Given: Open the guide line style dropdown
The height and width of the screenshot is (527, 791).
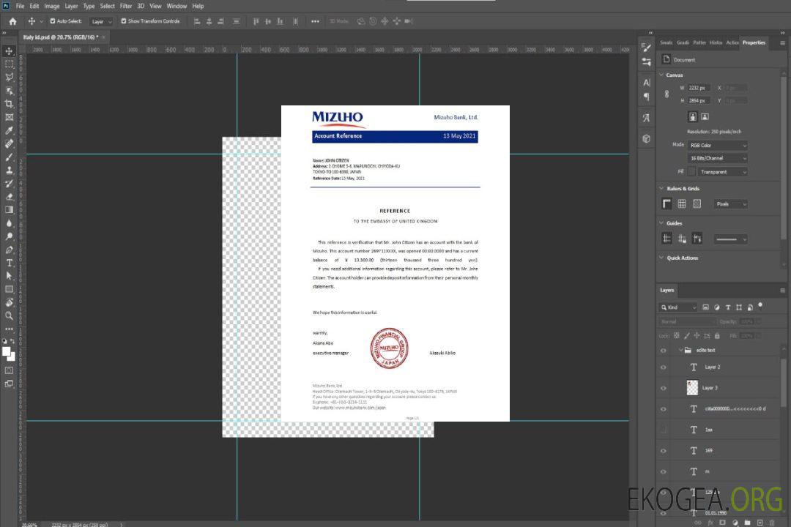Looking at the screenshot, I should [x=730, y=239].
